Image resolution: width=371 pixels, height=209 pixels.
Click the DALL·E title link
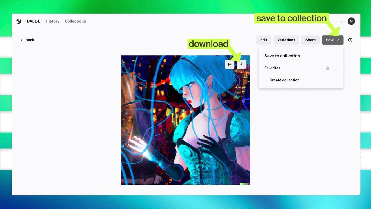coord(34,21)
